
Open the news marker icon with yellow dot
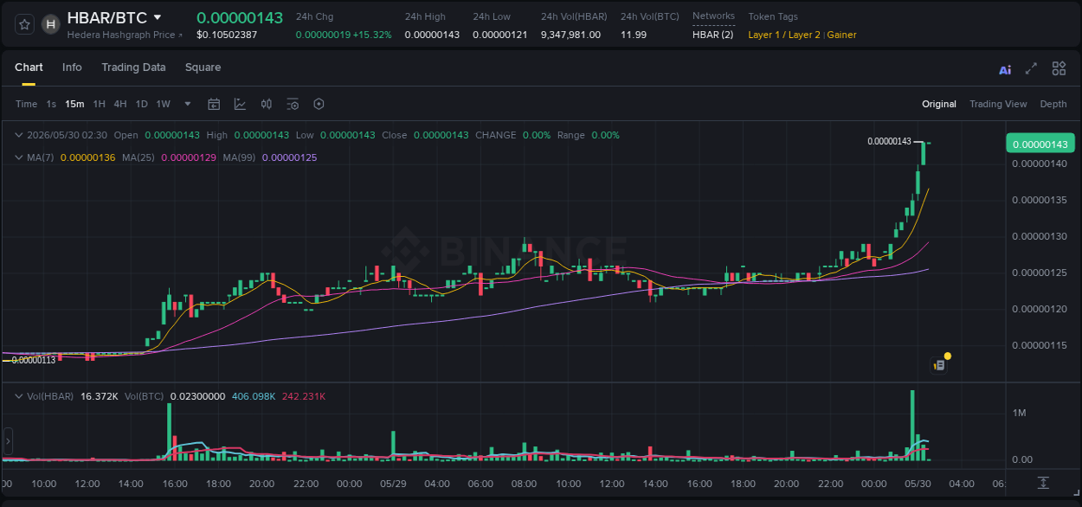click(939, 364)
